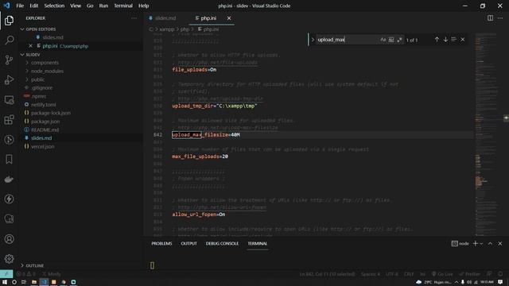This screenshot has height=286, width=509.
Task: Switch to the Problems panel tab
Action: click(161, 244)
